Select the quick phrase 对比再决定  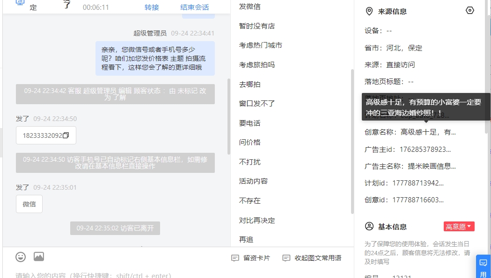(257, 220)
